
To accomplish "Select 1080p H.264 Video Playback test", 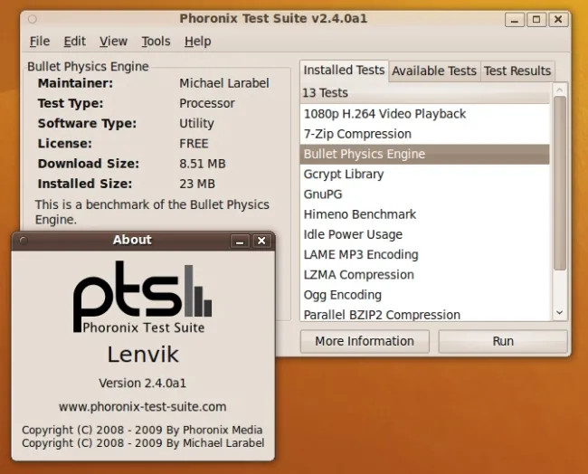I will pos(424,114).
